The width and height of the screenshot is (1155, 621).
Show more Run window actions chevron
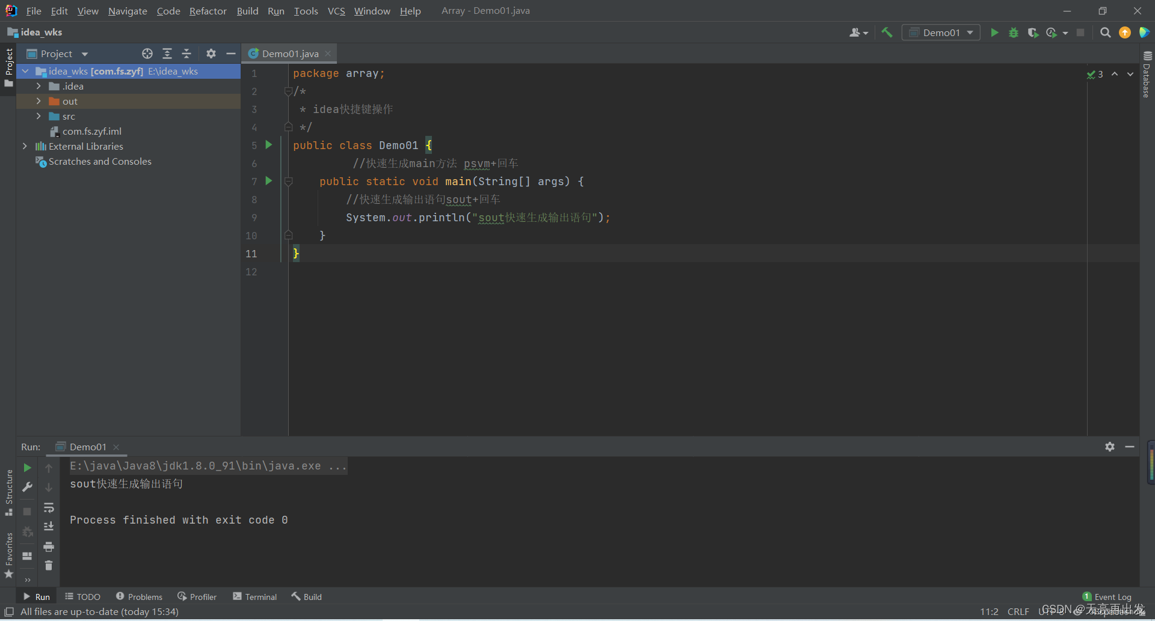click(27, 580)
